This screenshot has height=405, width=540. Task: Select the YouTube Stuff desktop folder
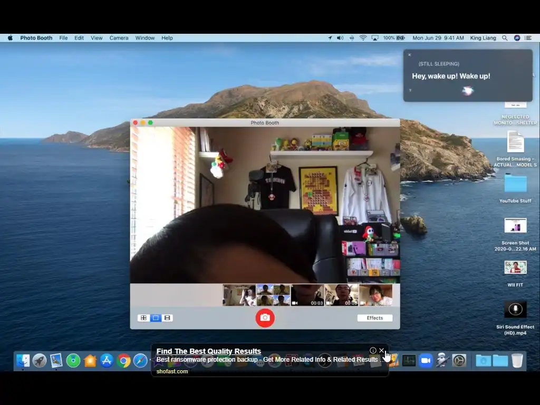(515, 188)
